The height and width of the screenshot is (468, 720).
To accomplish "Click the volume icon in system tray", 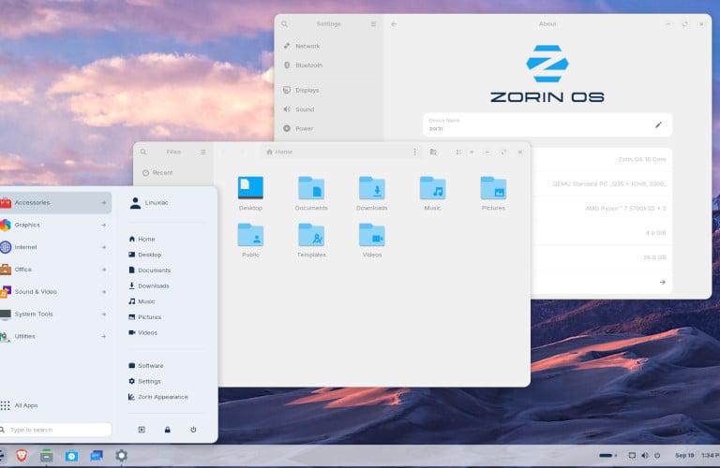I will pos(645,455).
